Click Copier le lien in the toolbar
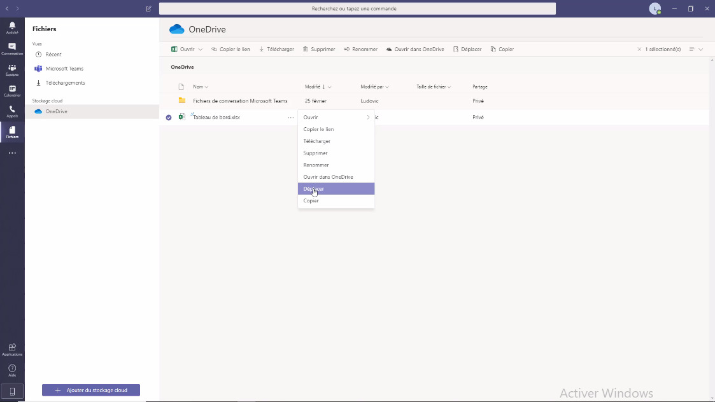Viewport: 715px width, 402px height. tap(230, 49)
